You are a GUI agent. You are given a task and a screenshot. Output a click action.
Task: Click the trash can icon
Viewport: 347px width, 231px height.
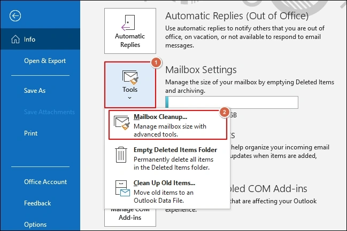point(121,155)
